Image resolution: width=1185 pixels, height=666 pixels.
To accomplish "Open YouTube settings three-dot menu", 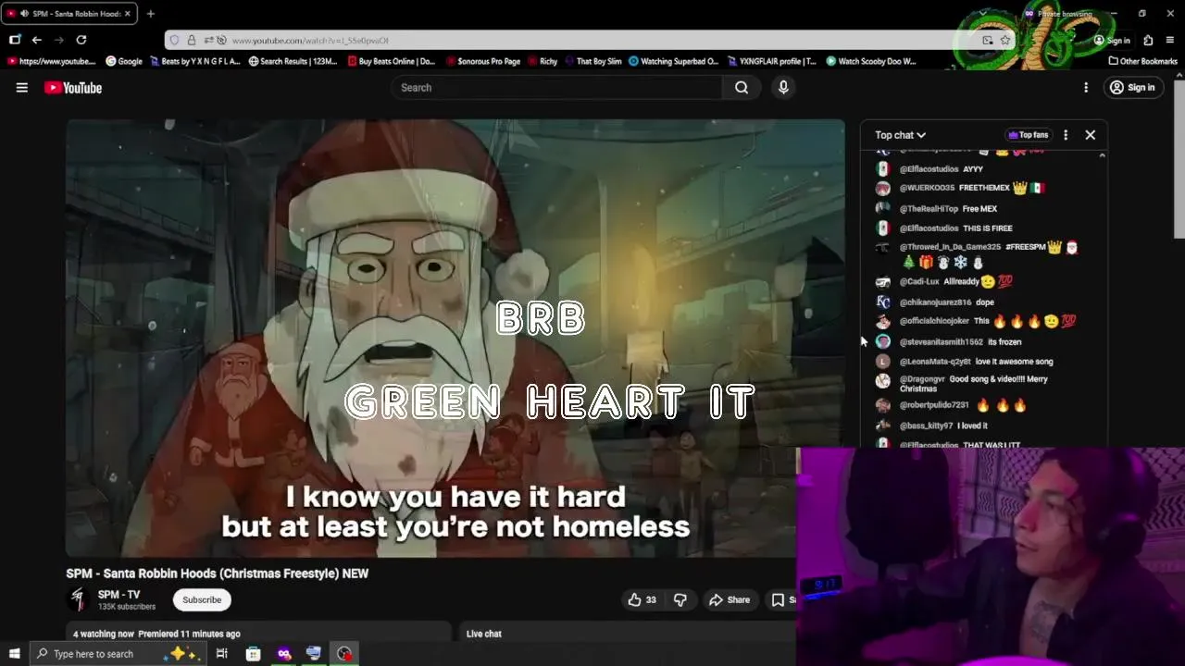I will 1086,88.
